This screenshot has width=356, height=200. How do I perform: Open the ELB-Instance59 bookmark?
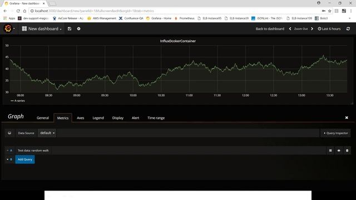point(236,18)
